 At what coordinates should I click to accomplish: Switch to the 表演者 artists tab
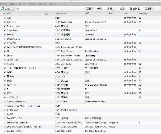tap(111, 9)
